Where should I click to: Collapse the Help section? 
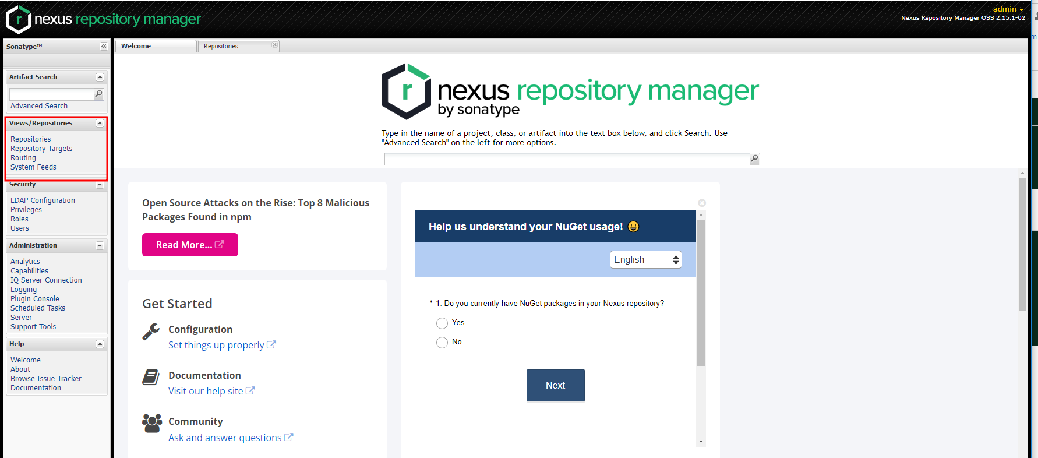pyautogui.click(x=100, y=344)
